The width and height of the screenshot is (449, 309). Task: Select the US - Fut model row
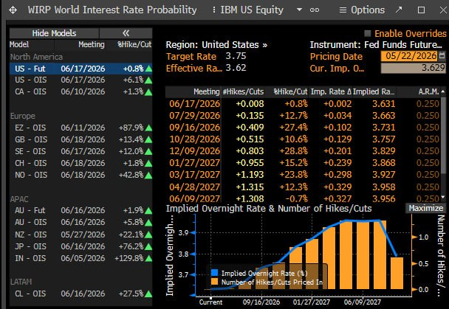80,69
